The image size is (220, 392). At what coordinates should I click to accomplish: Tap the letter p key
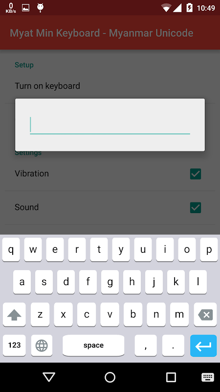tap(209, 249)
